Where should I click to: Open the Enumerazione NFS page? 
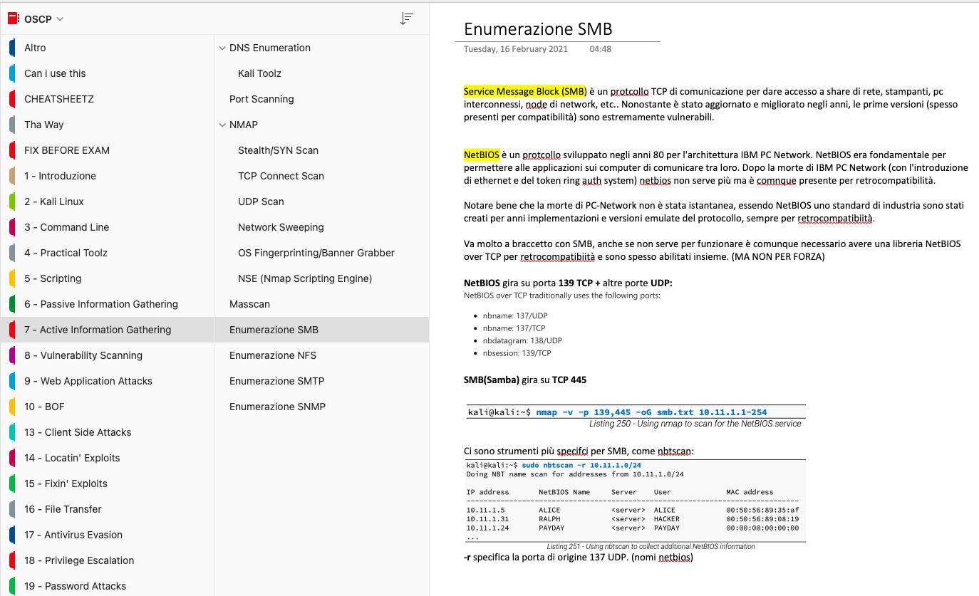(x=322, y=355)
